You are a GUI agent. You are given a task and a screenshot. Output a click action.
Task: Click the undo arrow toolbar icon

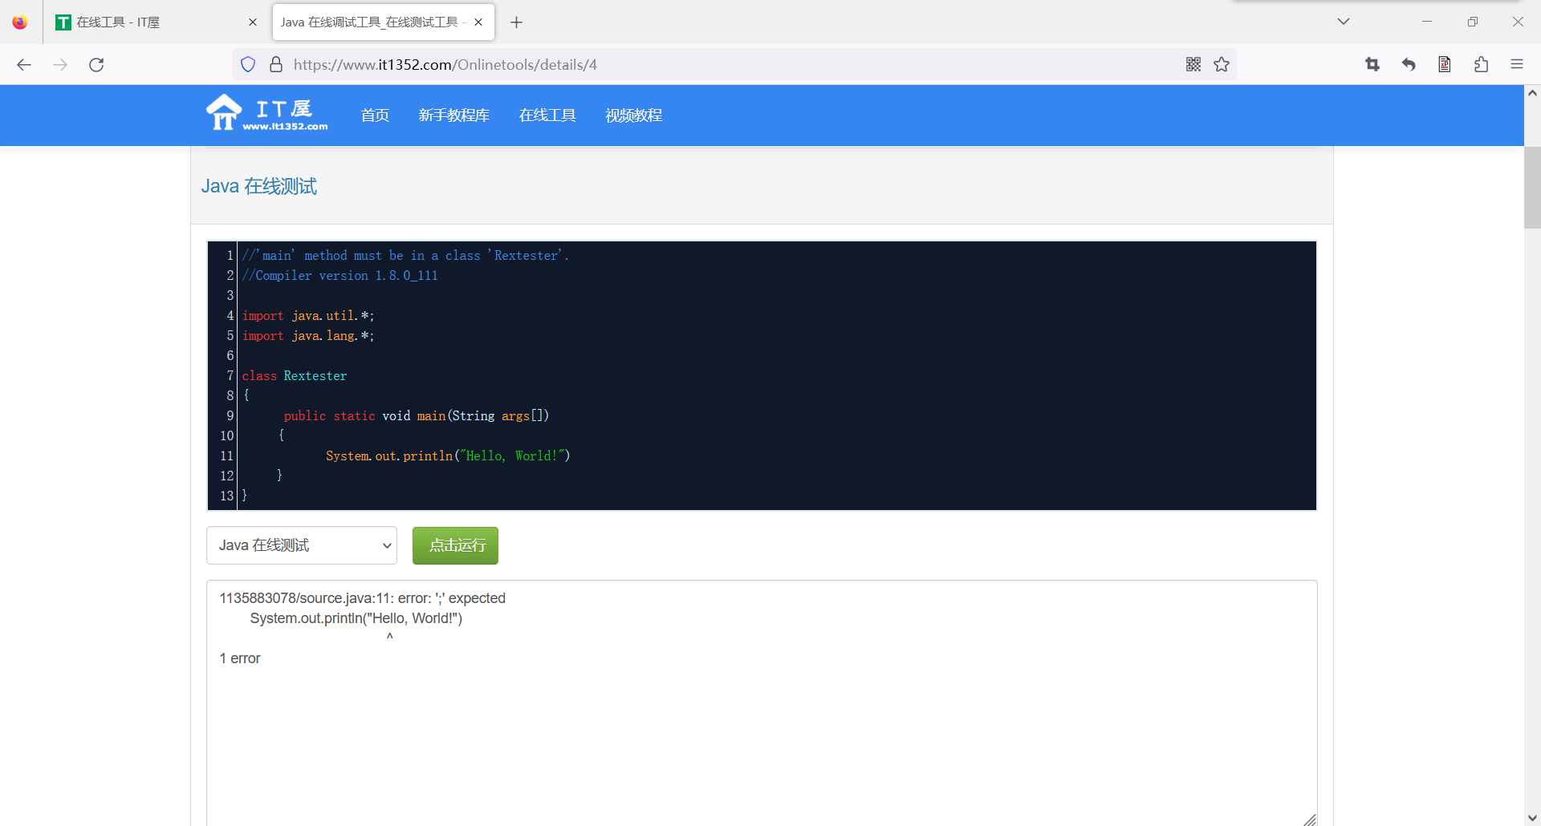[x=1409, y=65]
